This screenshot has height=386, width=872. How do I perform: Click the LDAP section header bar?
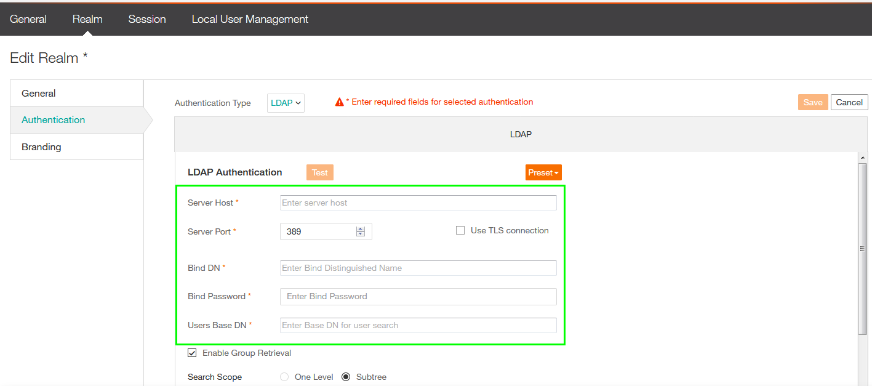click(x=521, y=134)
